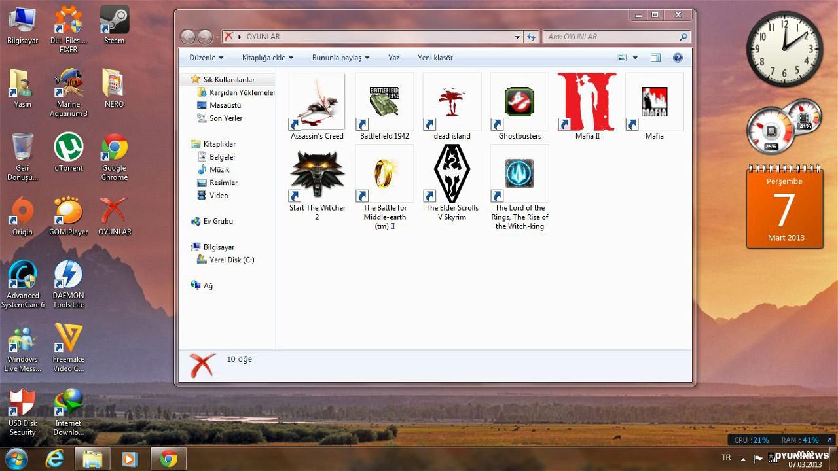Select the Steam desktop shortcut
Viewport: 838px width, 471px height.
(x=114, y=26)
